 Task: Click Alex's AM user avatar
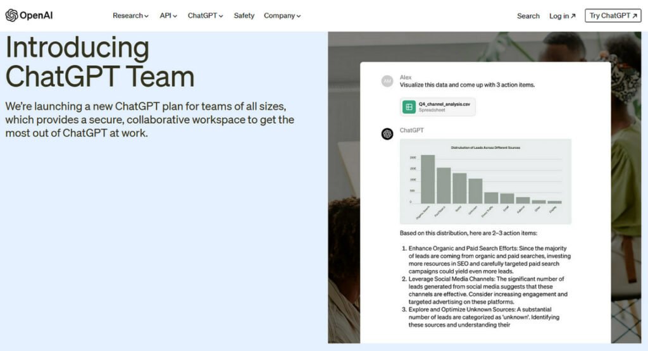[x=387, y=81]
